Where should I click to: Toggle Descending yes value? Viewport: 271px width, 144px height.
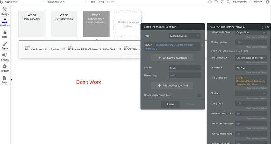(x=185, y=75)
